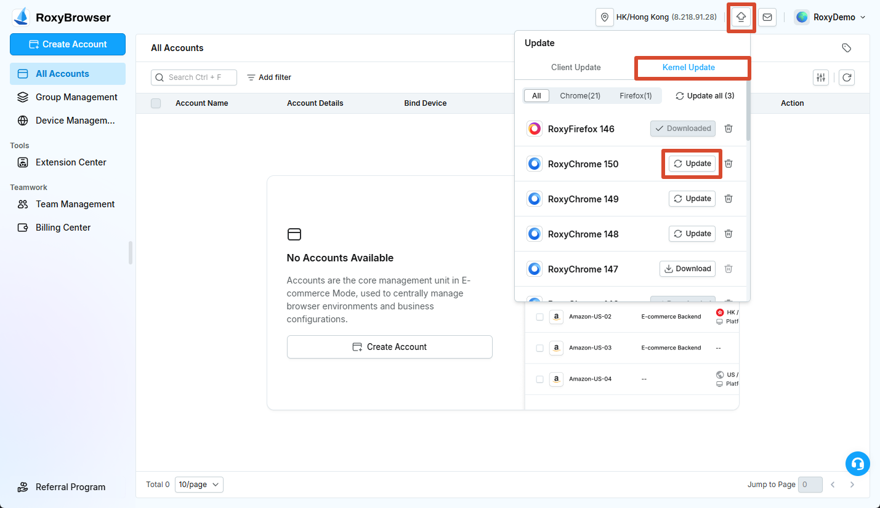Check the Amazon-US-04 row checkbox
Screen dimensions: 880x508
(x=539, y=379)
